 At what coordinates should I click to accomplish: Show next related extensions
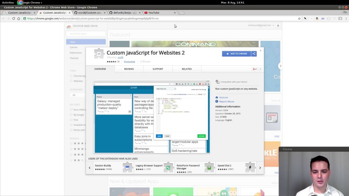tap(260, 168)
